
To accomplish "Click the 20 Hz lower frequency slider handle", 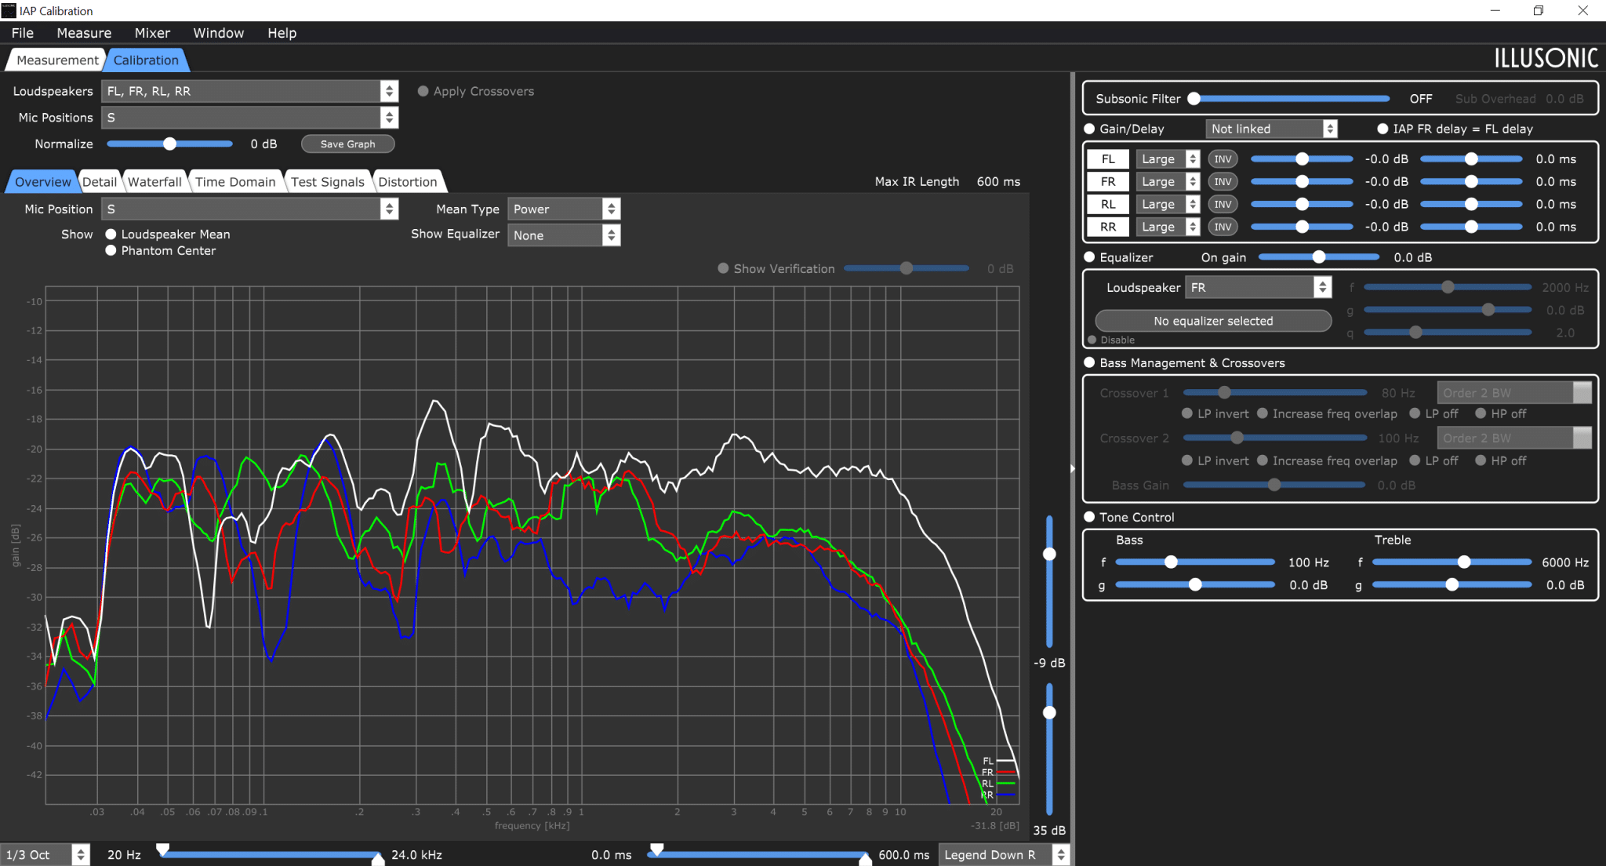I will pos(162,850).
